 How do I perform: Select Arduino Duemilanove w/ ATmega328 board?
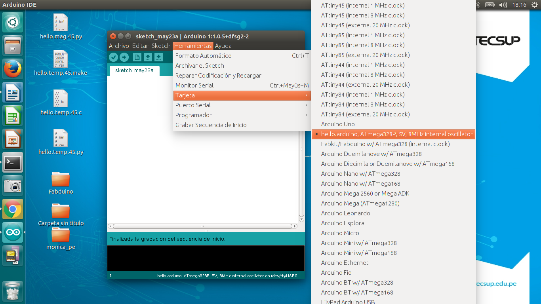point(393,154)
